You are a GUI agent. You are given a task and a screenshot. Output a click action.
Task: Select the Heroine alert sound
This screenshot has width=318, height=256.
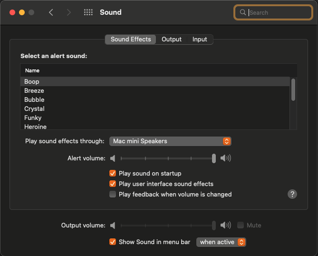point(155,126)
